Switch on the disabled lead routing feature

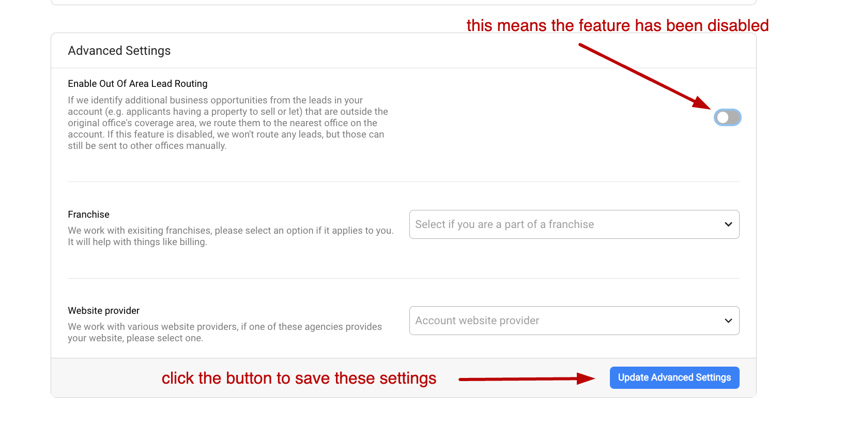pos(728,117)
